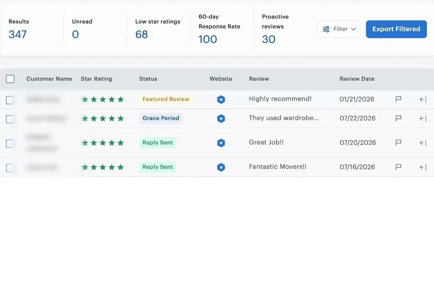This screenshot has width=434, height=289.
Task: Click the Featured Review status badge
Action: click(166, 99)
